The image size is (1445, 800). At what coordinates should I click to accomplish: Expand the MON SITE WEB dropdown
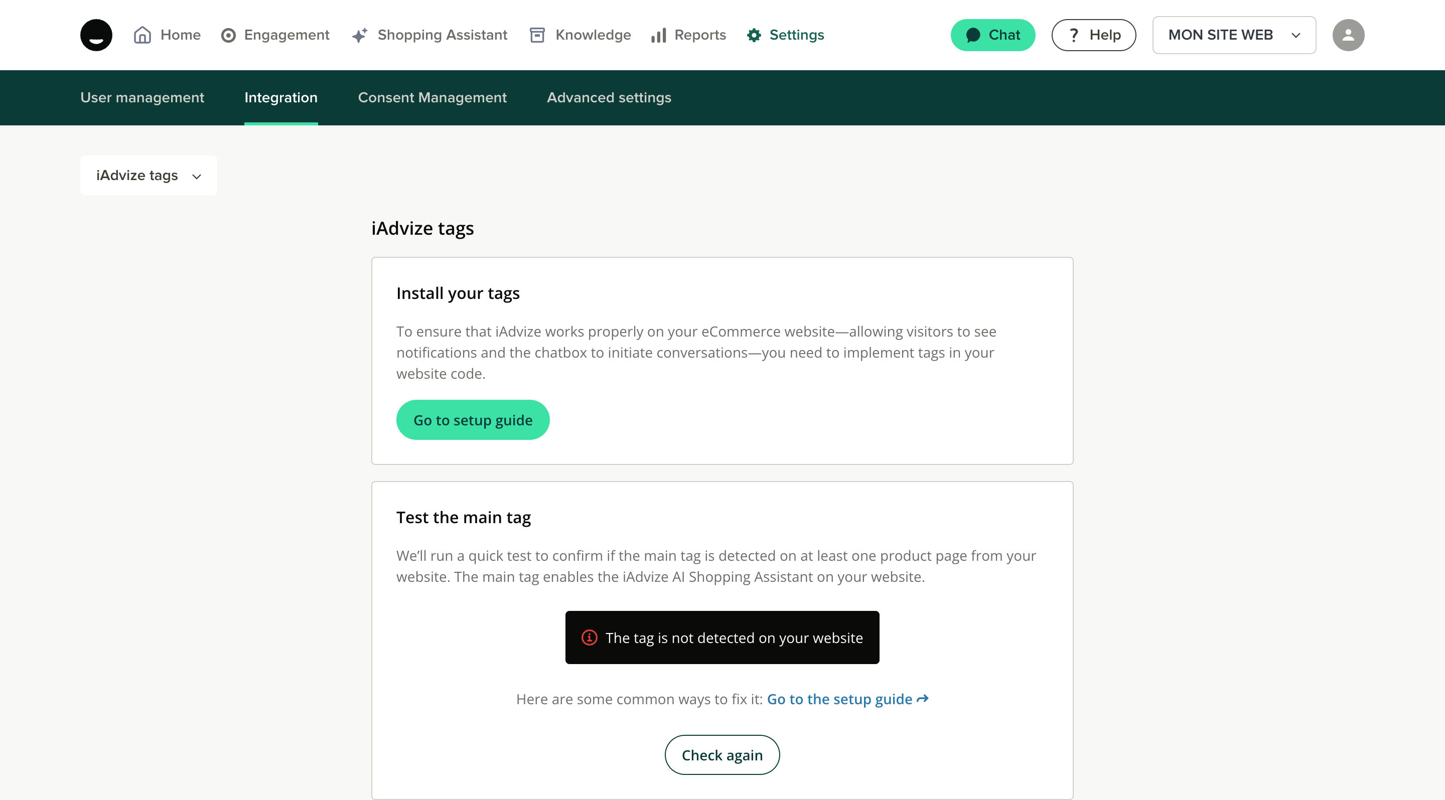point(1234,35)
